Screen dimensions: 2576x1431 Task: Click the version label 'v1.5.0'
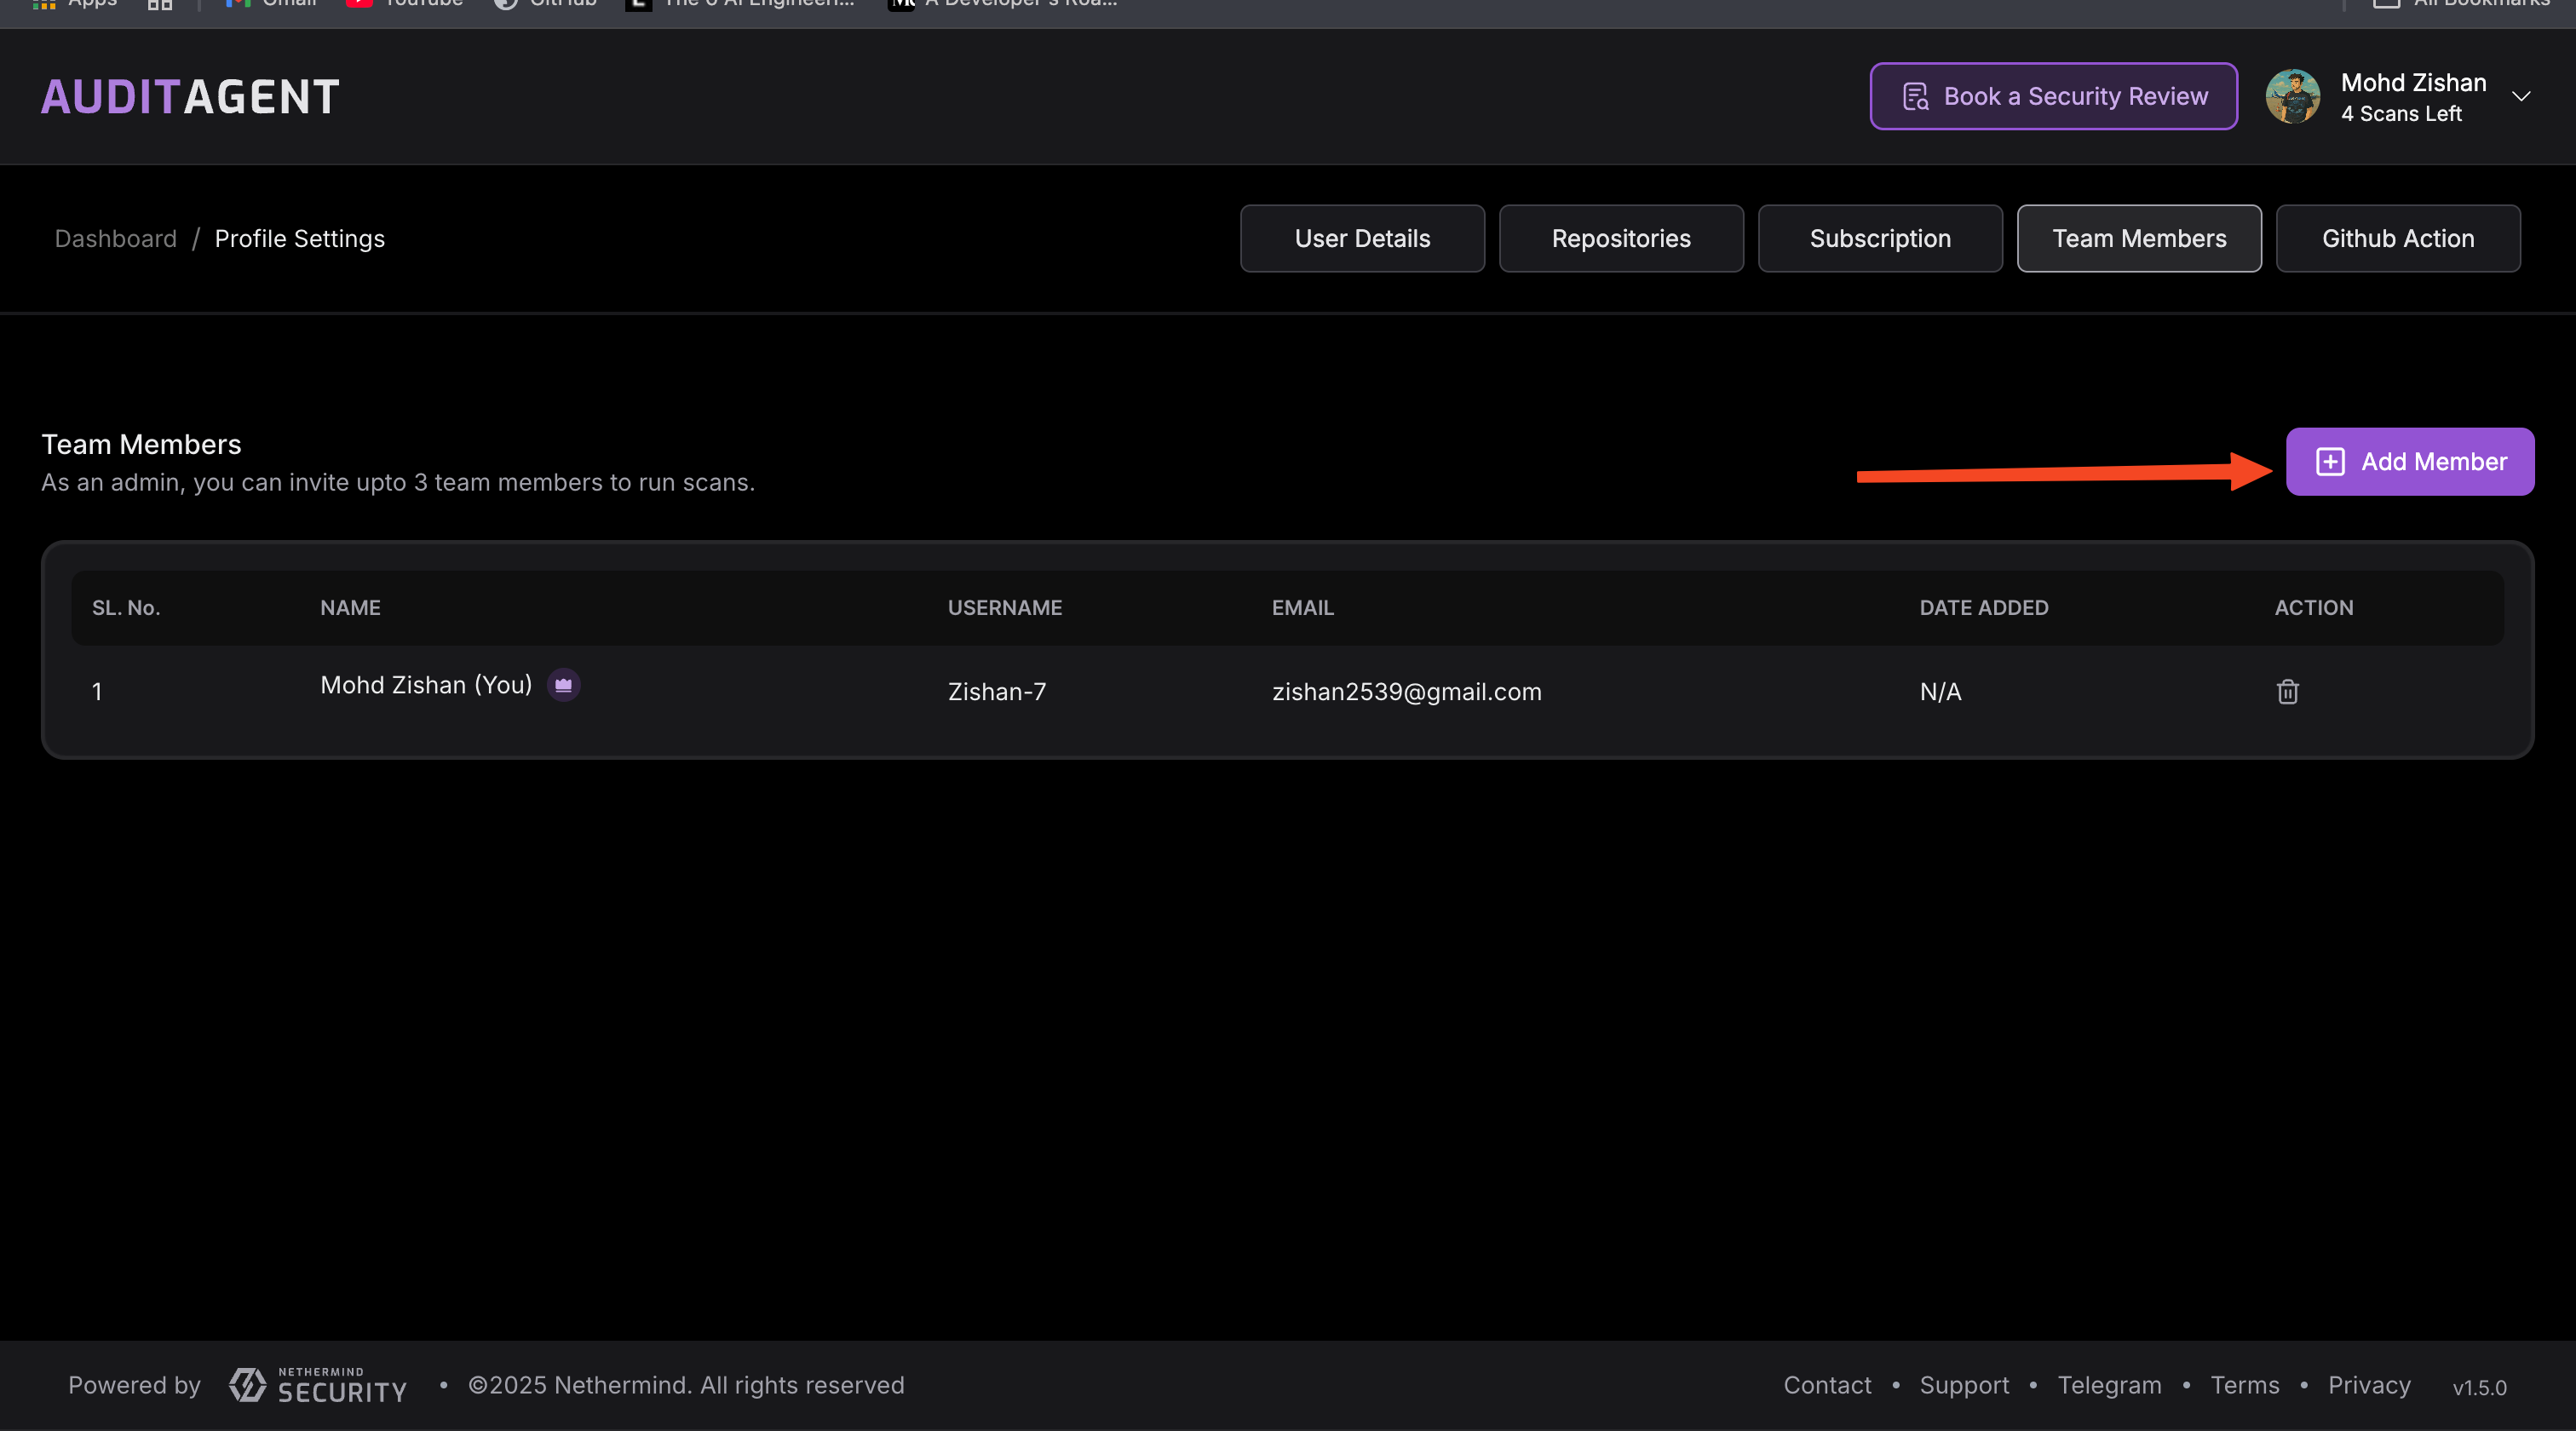click(2479, 1388)
